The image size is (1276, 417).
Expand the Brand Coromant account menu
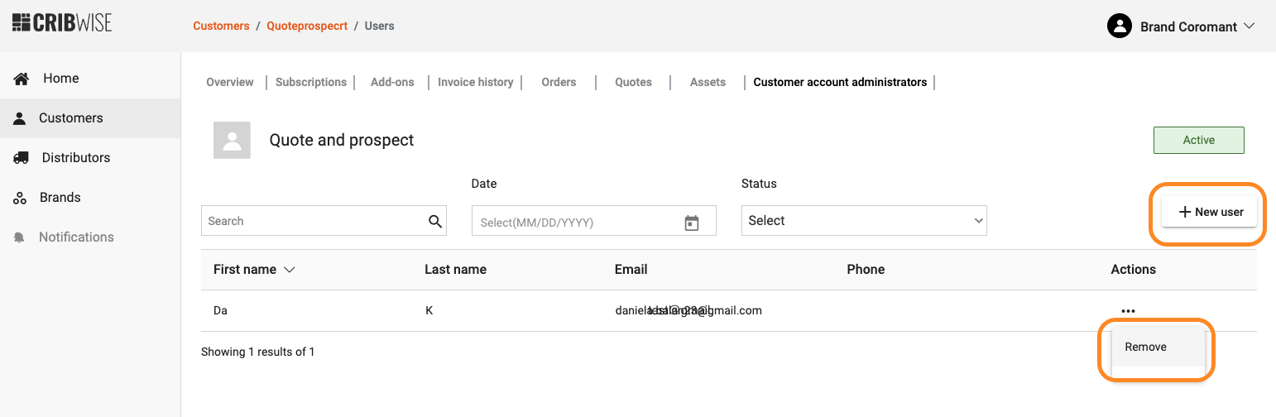(x=1249, y=26)
